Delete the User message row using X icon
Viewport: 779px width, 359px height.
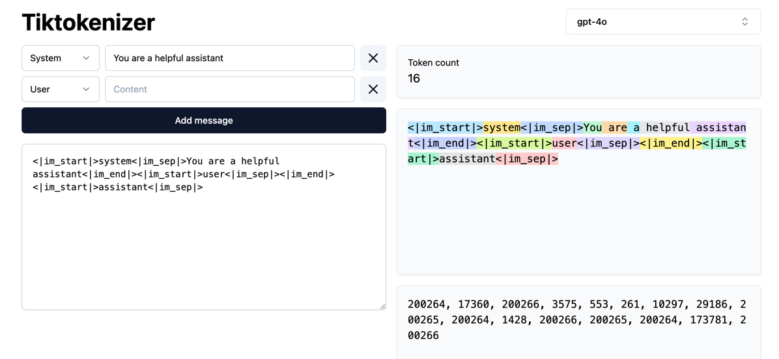tap(373, 89)
